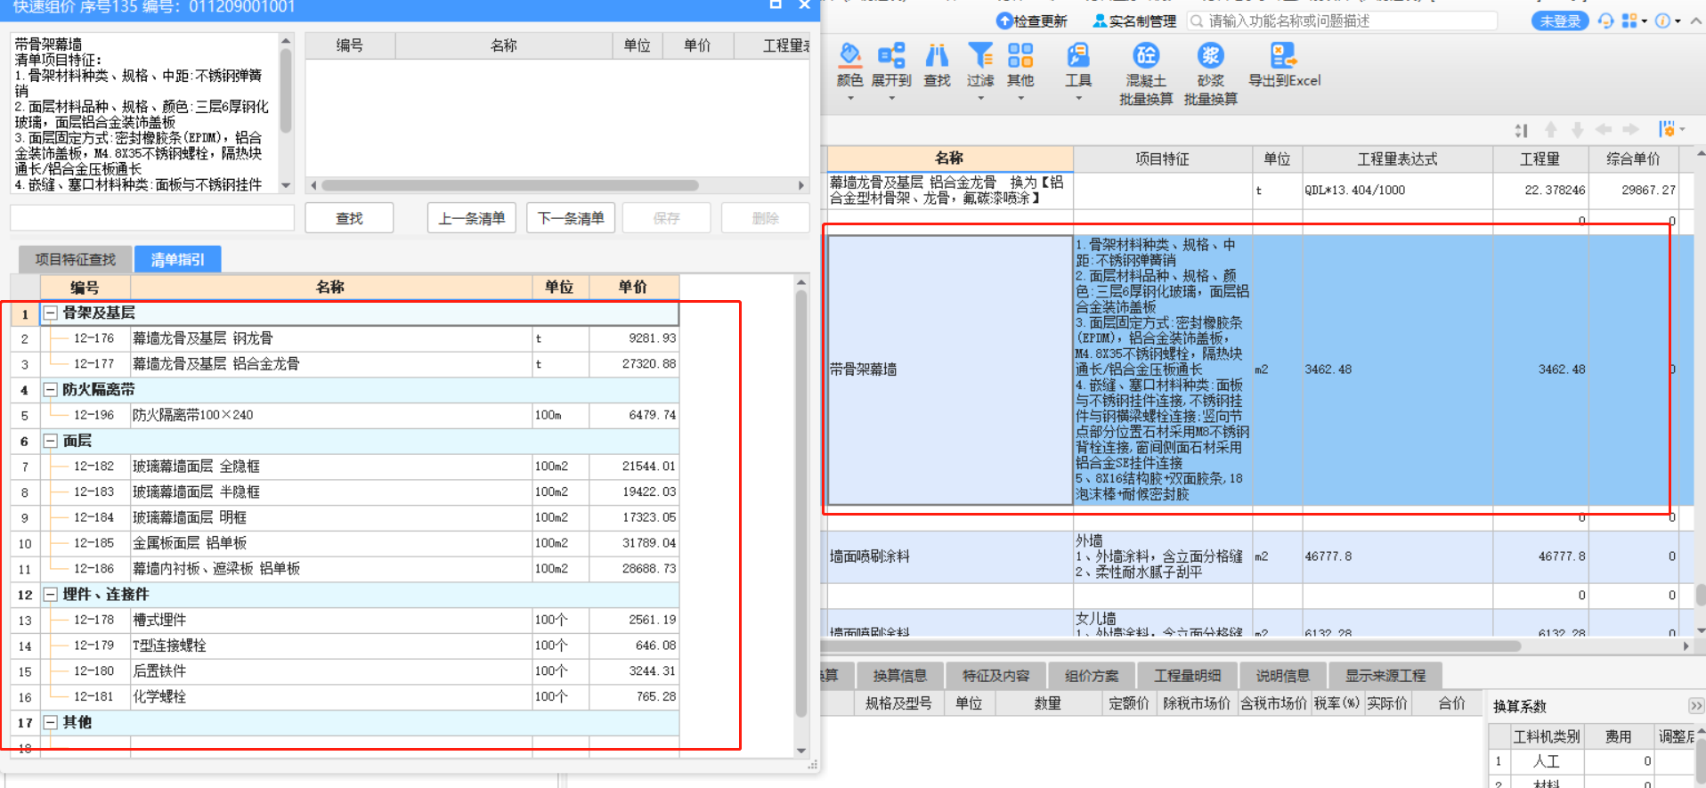Screen dimensions: 1706x788
Task: Open the 特征及内容 tab
Action: 995,675
